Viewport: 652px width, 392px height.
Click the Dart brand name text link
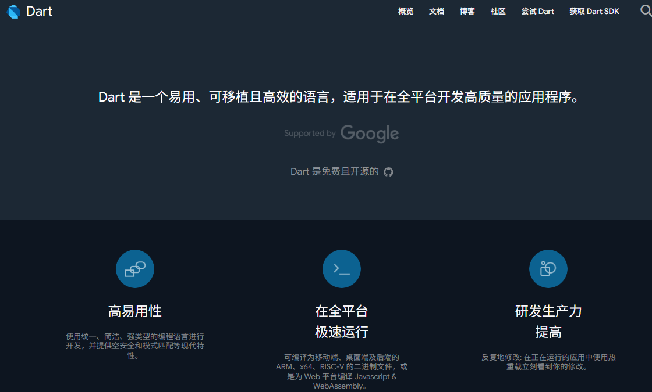[39, 11]
